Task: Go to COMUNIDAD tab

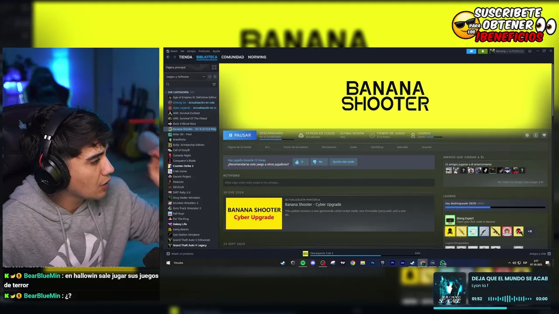Action: click(x=232, y=57)
